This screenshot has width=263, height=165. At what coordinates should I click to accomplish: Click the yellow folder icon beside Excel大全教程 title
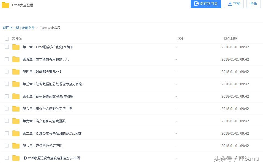click(x=6, y=5)
